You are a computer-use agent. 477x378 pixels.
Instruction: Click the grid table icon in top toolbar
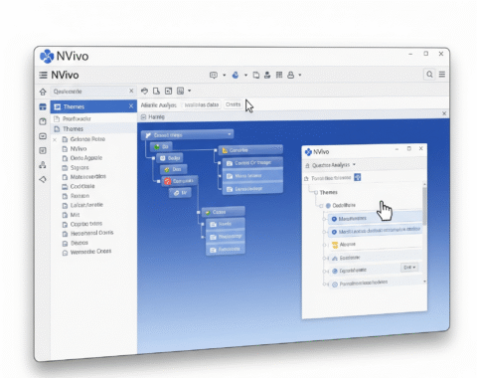tap(279, 75)
